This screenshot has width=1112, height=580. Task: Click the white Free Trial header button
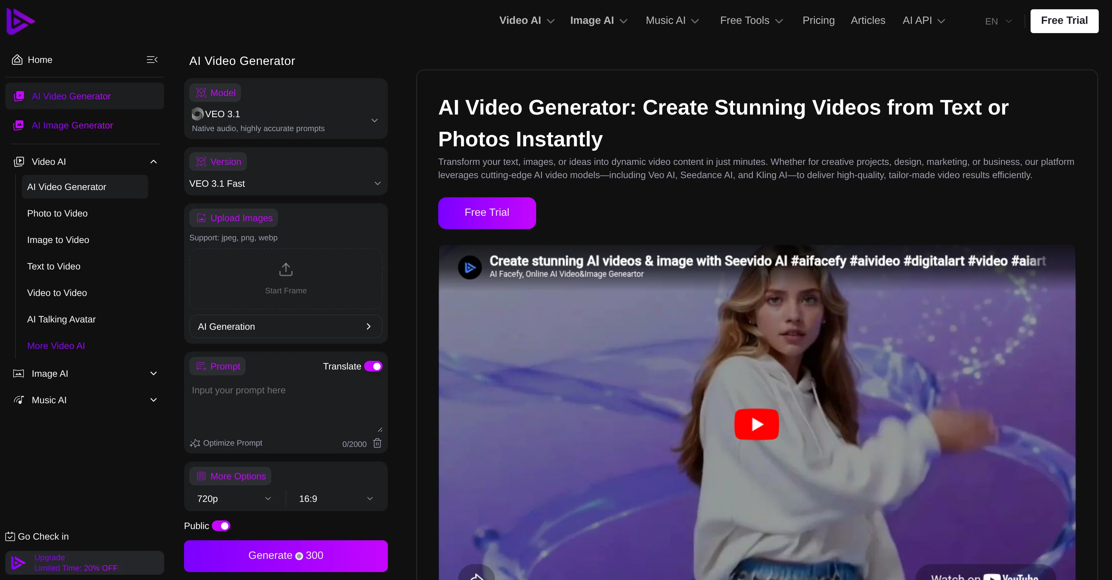[1064, 21]
